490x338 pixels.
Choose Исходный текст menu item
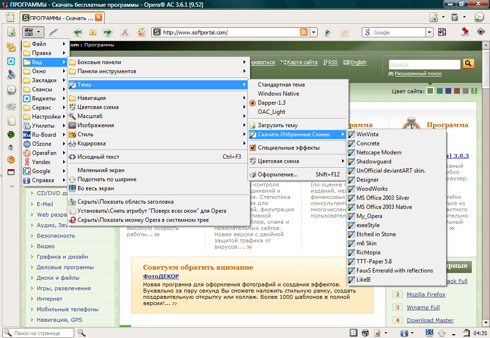pyautogui.click(x=158, y=157)
